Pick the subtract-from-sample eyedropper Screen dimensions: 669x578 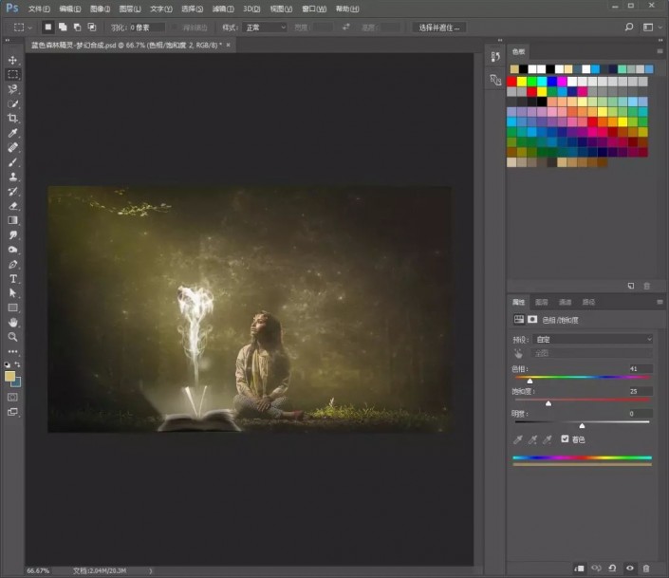pos(547,439)
